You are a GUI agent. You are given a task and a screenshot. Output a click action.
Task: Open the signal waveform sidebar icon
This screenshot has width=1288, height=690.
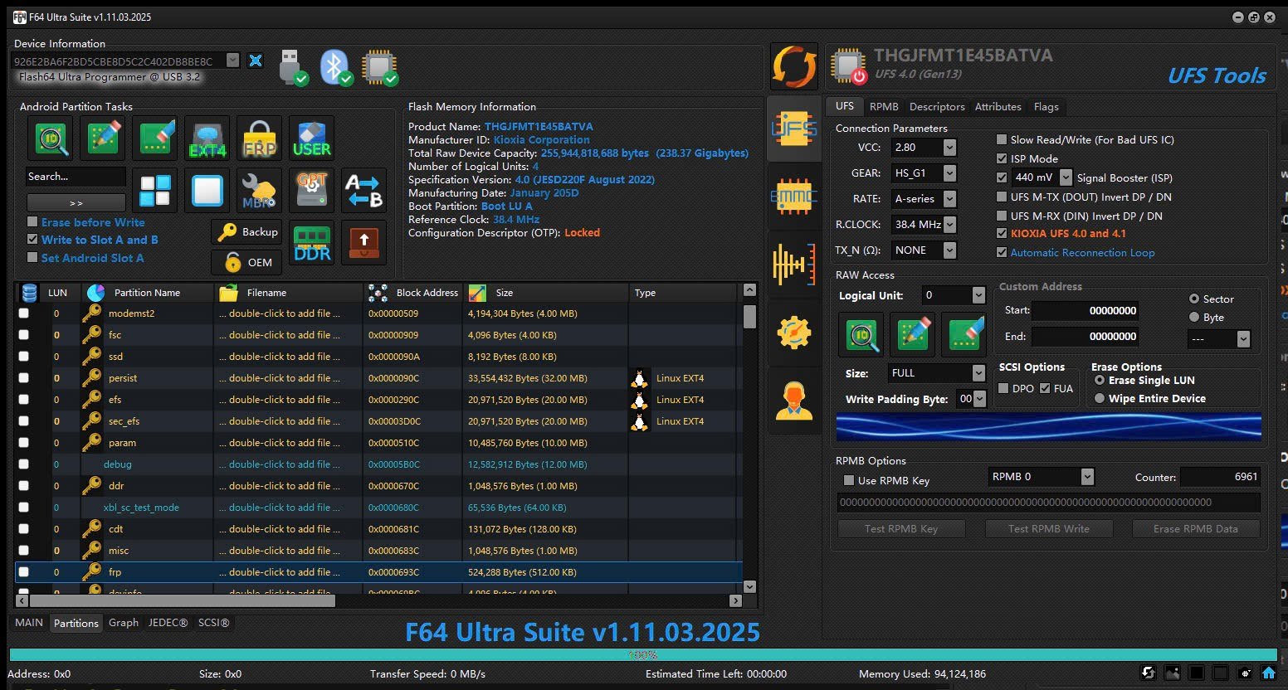pos(794,264)
